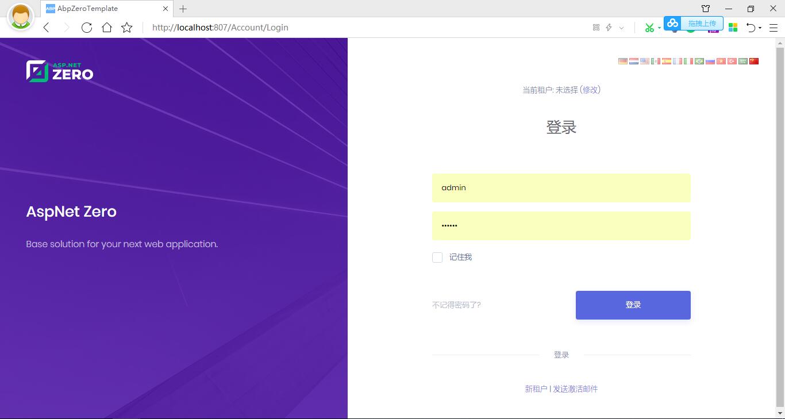The height and width of the screenshot is (419, 785).
Task: Select the Mexican flag language
Action: pyautogui.click(x=656, y=61)
